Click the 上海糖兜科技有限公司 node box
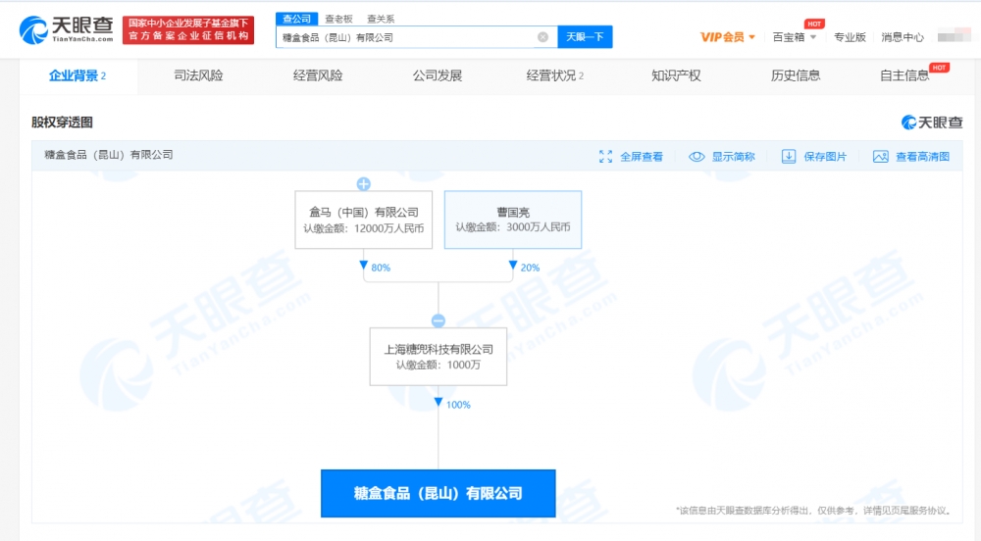The height and width of the screenshot is (541, 981). point(438,357)
